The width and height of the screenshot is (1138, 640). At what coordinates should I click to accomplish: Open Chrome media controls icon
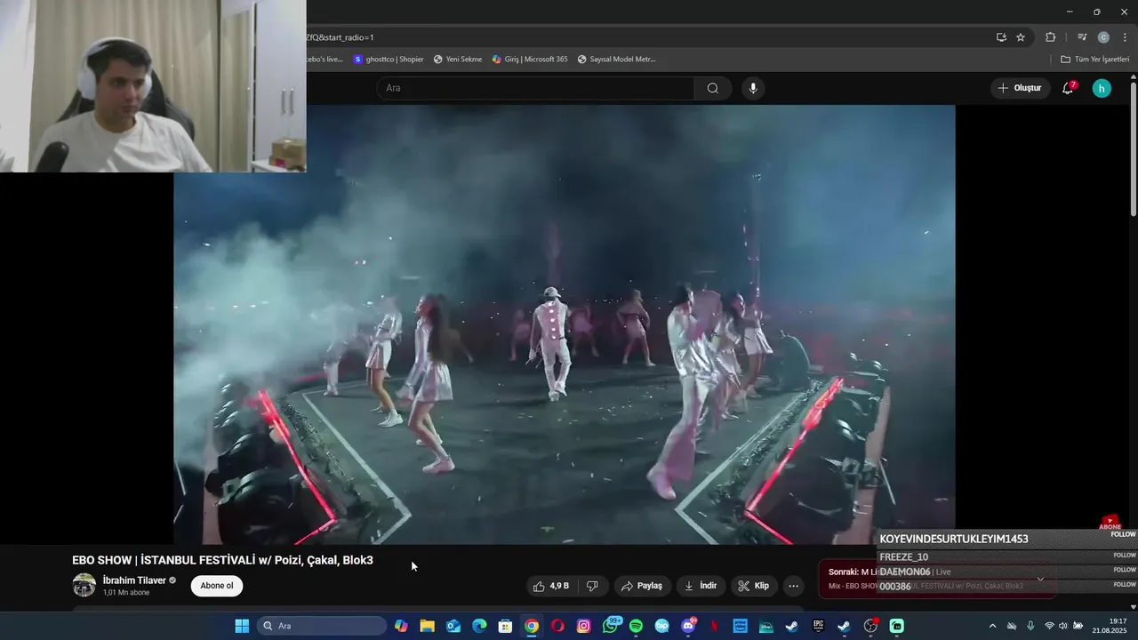tap(1082, 37)
